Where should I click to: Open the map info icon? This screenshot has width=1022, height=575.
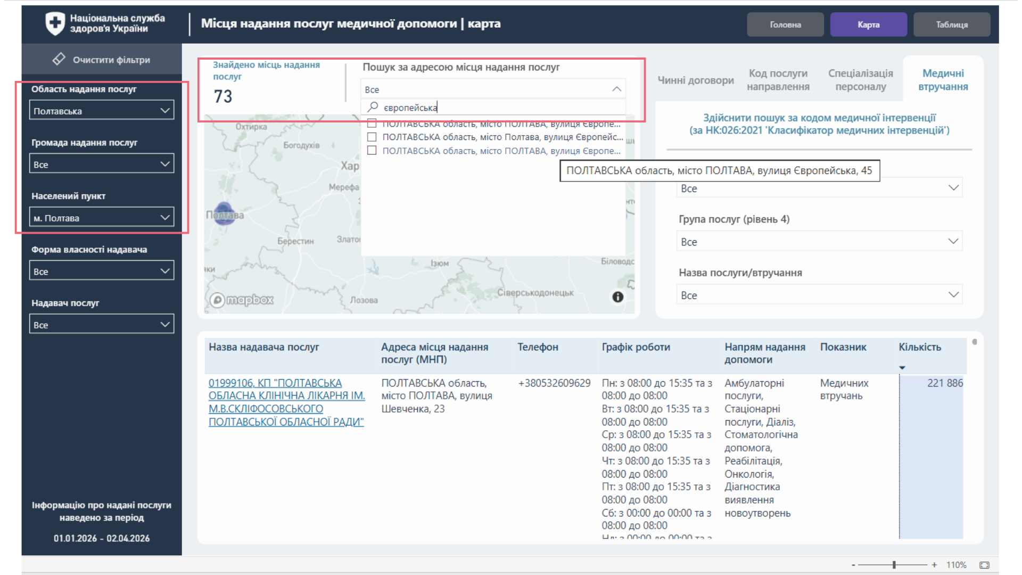[x=617, y=297]
